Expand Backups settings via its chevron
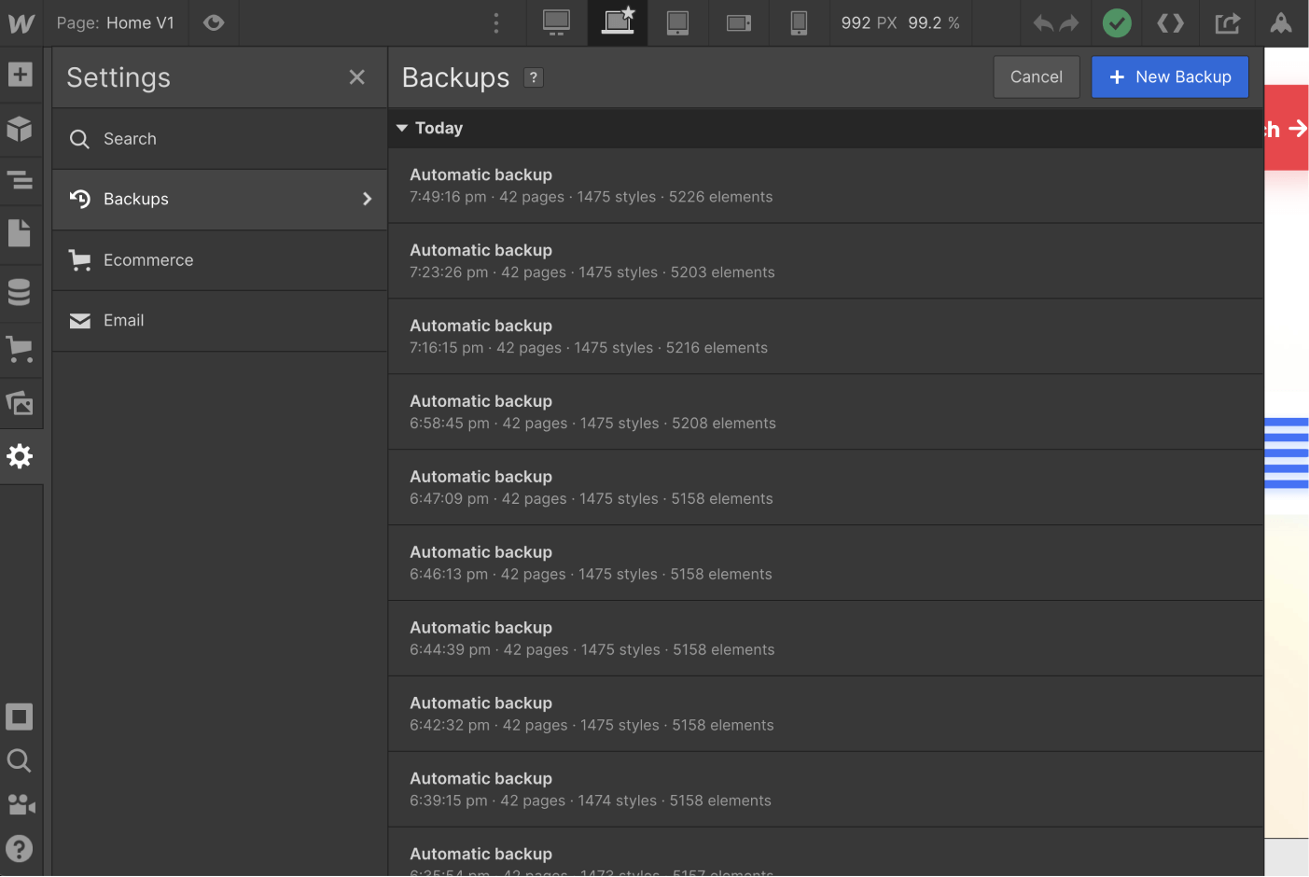The image size is (1309, 877). [x=367, y=199]
